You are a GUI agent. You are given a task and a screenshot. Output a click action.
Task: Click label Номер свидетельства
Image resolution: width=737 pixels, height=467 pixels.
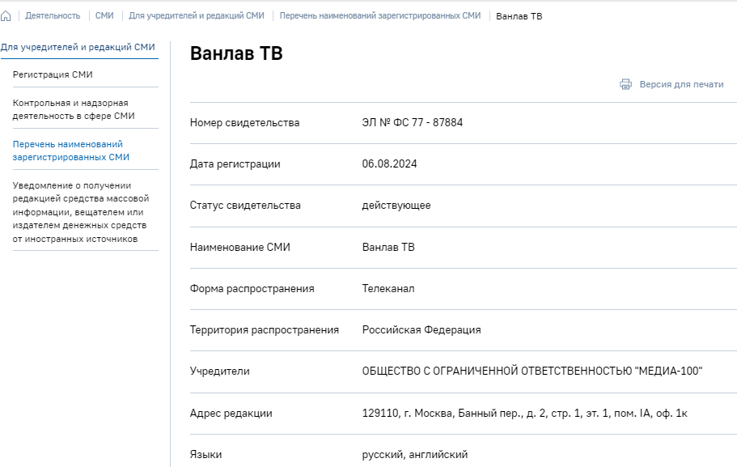244,123
